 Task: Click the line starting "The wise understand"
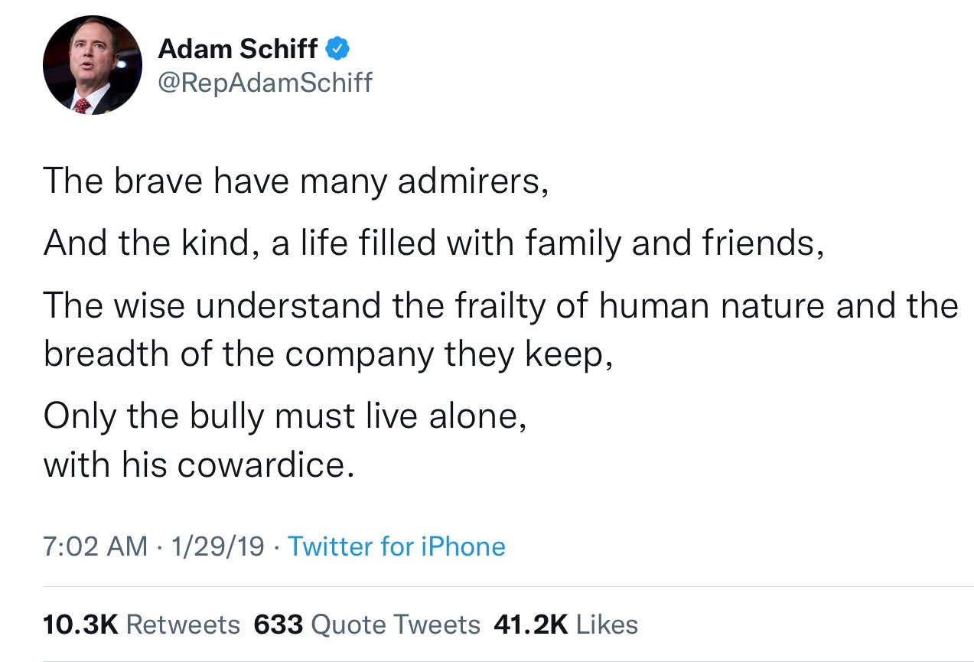pyautogui.click(x=500, y=305)
